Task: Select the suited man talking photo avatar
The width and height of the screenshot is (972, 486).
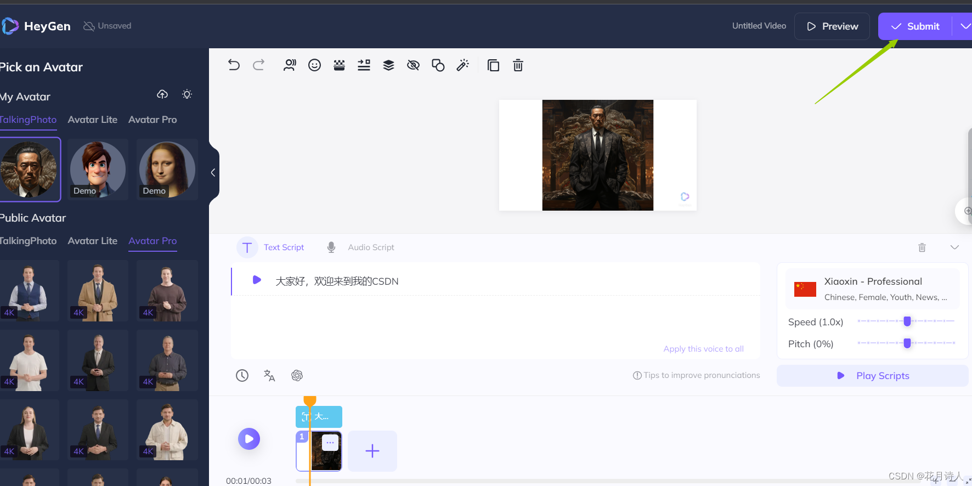Action: (29, 169)
